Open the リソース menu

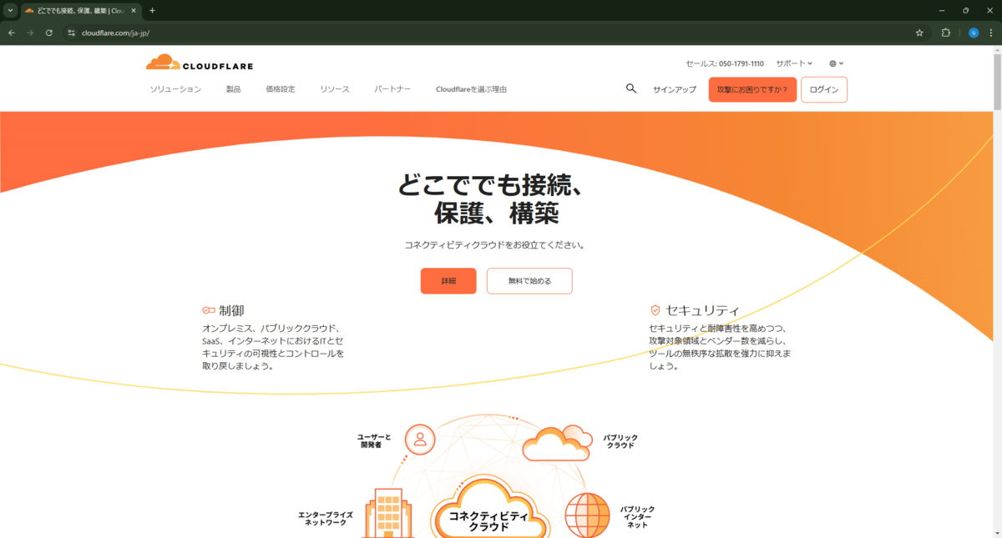[335, 89]
